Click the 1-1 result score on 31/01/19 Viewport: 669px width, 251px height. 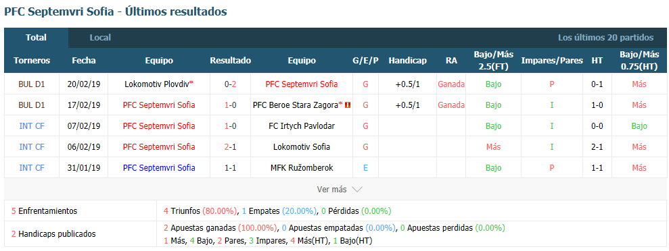click(231, 167)
